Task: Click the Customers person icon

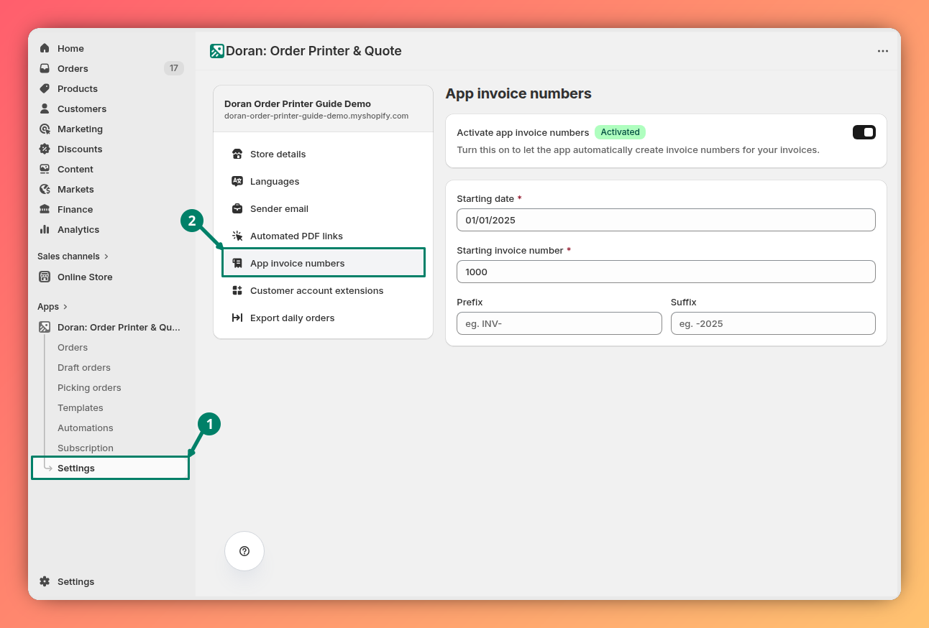Action: coord(45,108)
